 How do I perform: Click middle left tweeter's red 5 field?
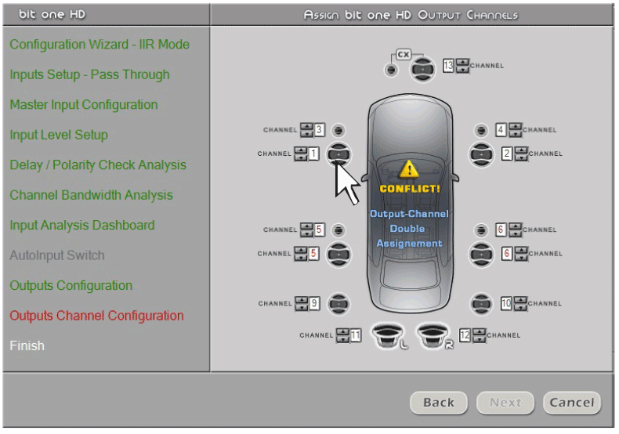320,230
